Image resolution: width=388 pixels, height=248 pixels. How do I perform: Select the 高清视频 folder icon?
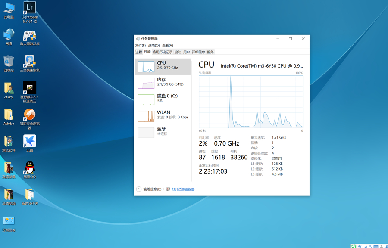pos(9,197)
